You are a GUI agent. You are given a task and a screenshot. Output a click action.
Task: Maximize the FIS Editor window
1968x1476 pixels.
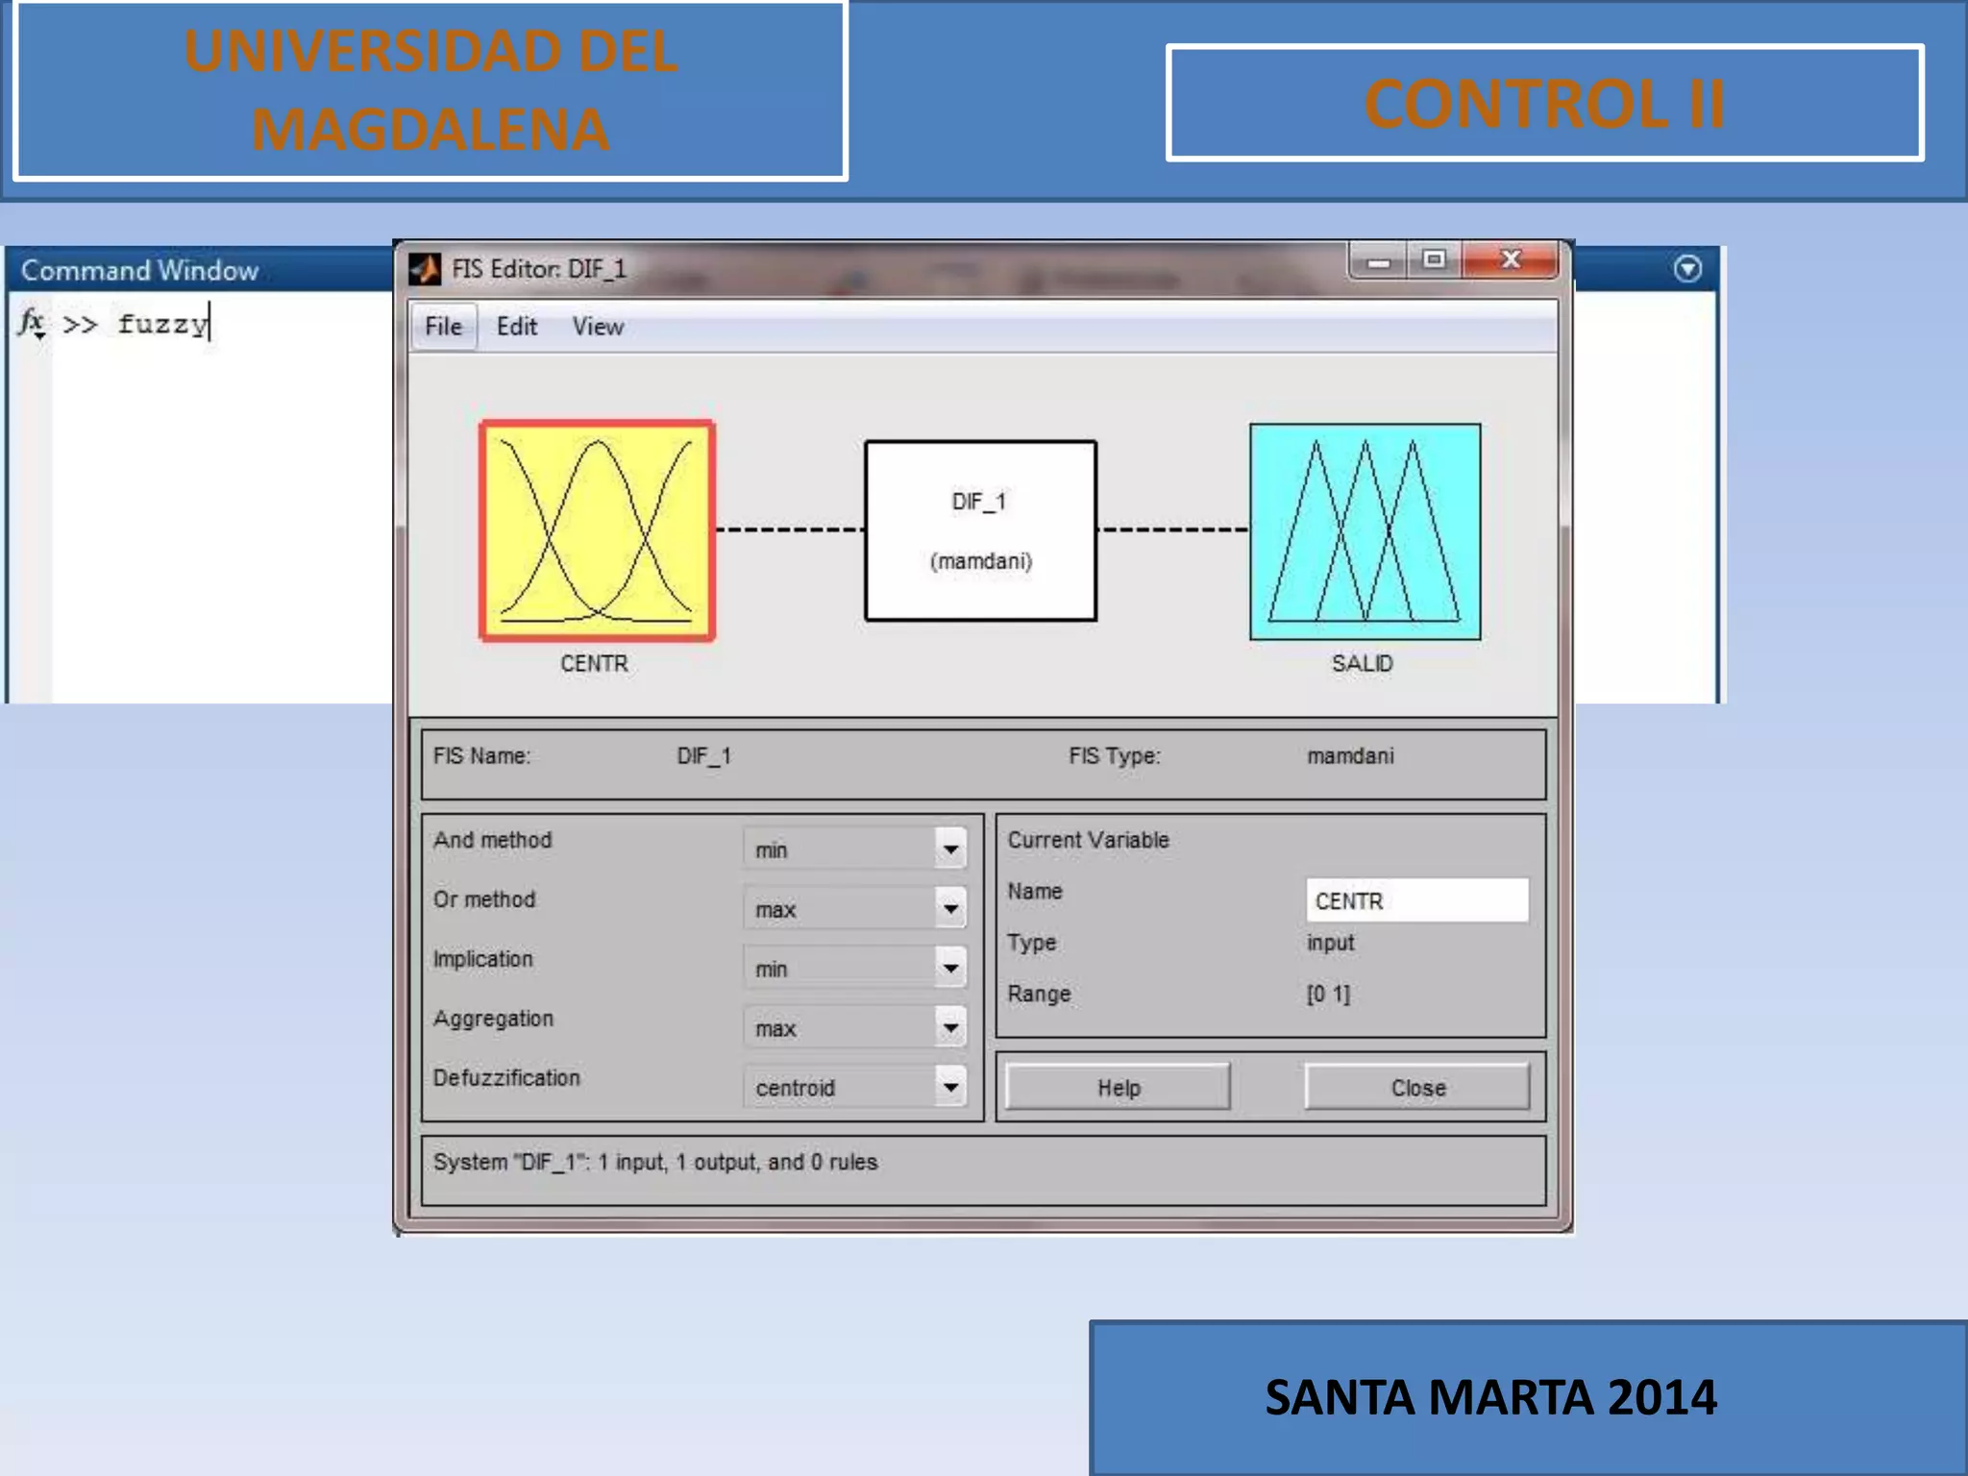(1435, 260)
